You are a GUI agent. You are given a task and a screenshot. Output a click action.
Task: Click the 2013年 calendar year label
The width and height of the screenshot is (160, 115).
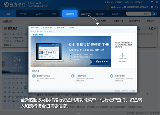[17, 68]
